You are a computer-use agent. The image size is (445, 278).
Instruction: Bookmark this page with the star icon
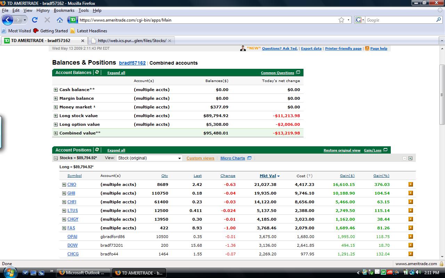click(341, 20)
